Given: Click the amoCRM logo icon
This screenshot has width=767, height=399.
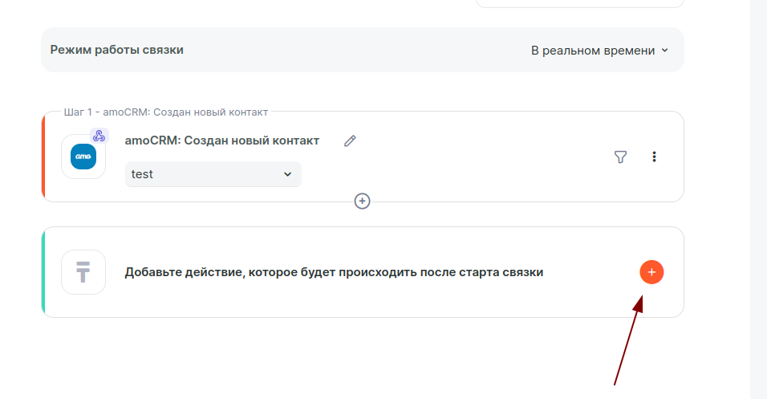Looking at the screenshot, I should coord(83,157).
